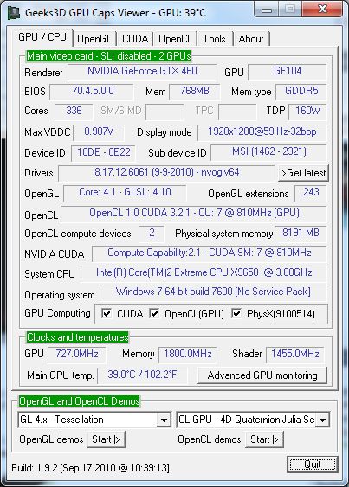Click the OpenCL 1.0 CUDA 3.2.1 field
The height and width of the screenshot is (487, 349).
pyautogui.click(x=194, y=214)
